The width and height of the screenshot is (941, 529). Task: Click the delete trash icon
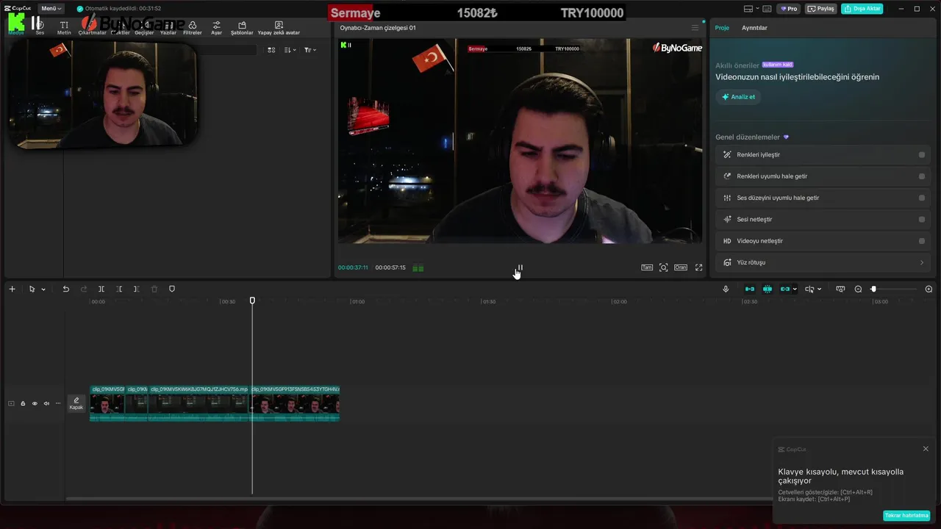154,289
